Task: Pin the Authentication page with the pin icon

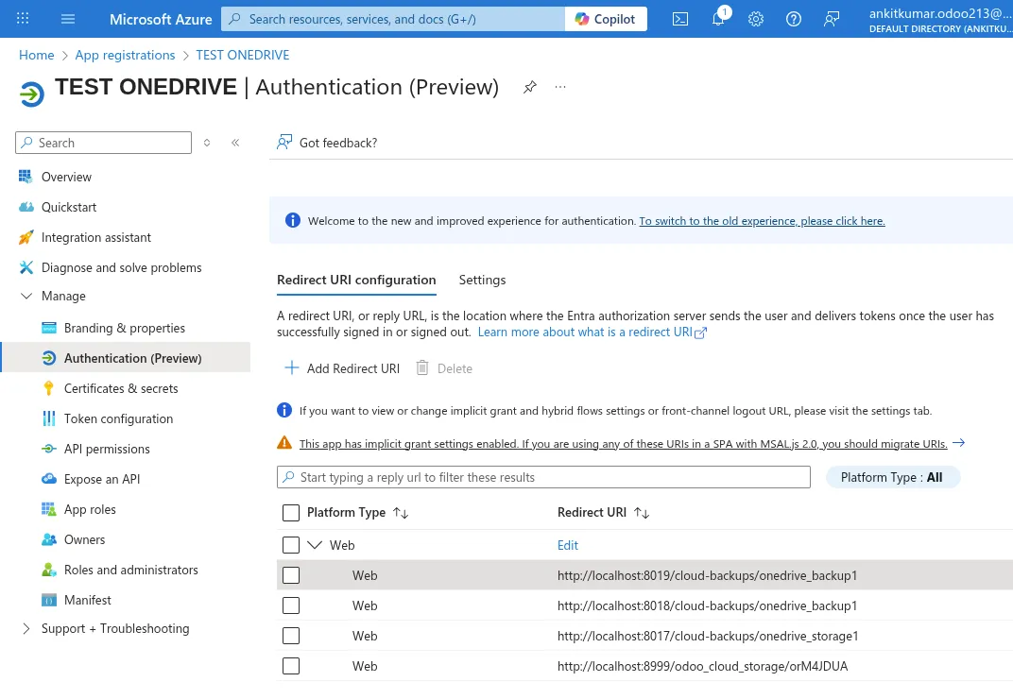Action: point(530,87)
